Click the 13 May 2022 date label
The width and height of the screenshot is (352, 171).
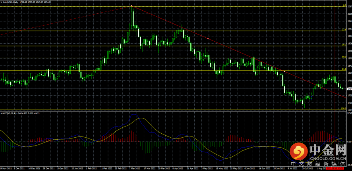coord(222,168)
